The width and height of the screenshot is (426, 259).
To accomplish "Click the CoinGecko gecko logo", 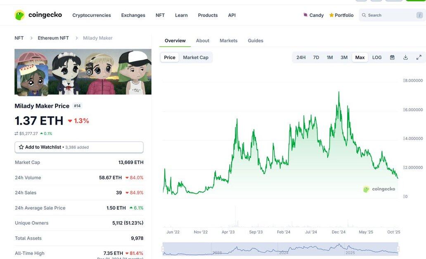I will pyautogui.click(x=20, y=15).
